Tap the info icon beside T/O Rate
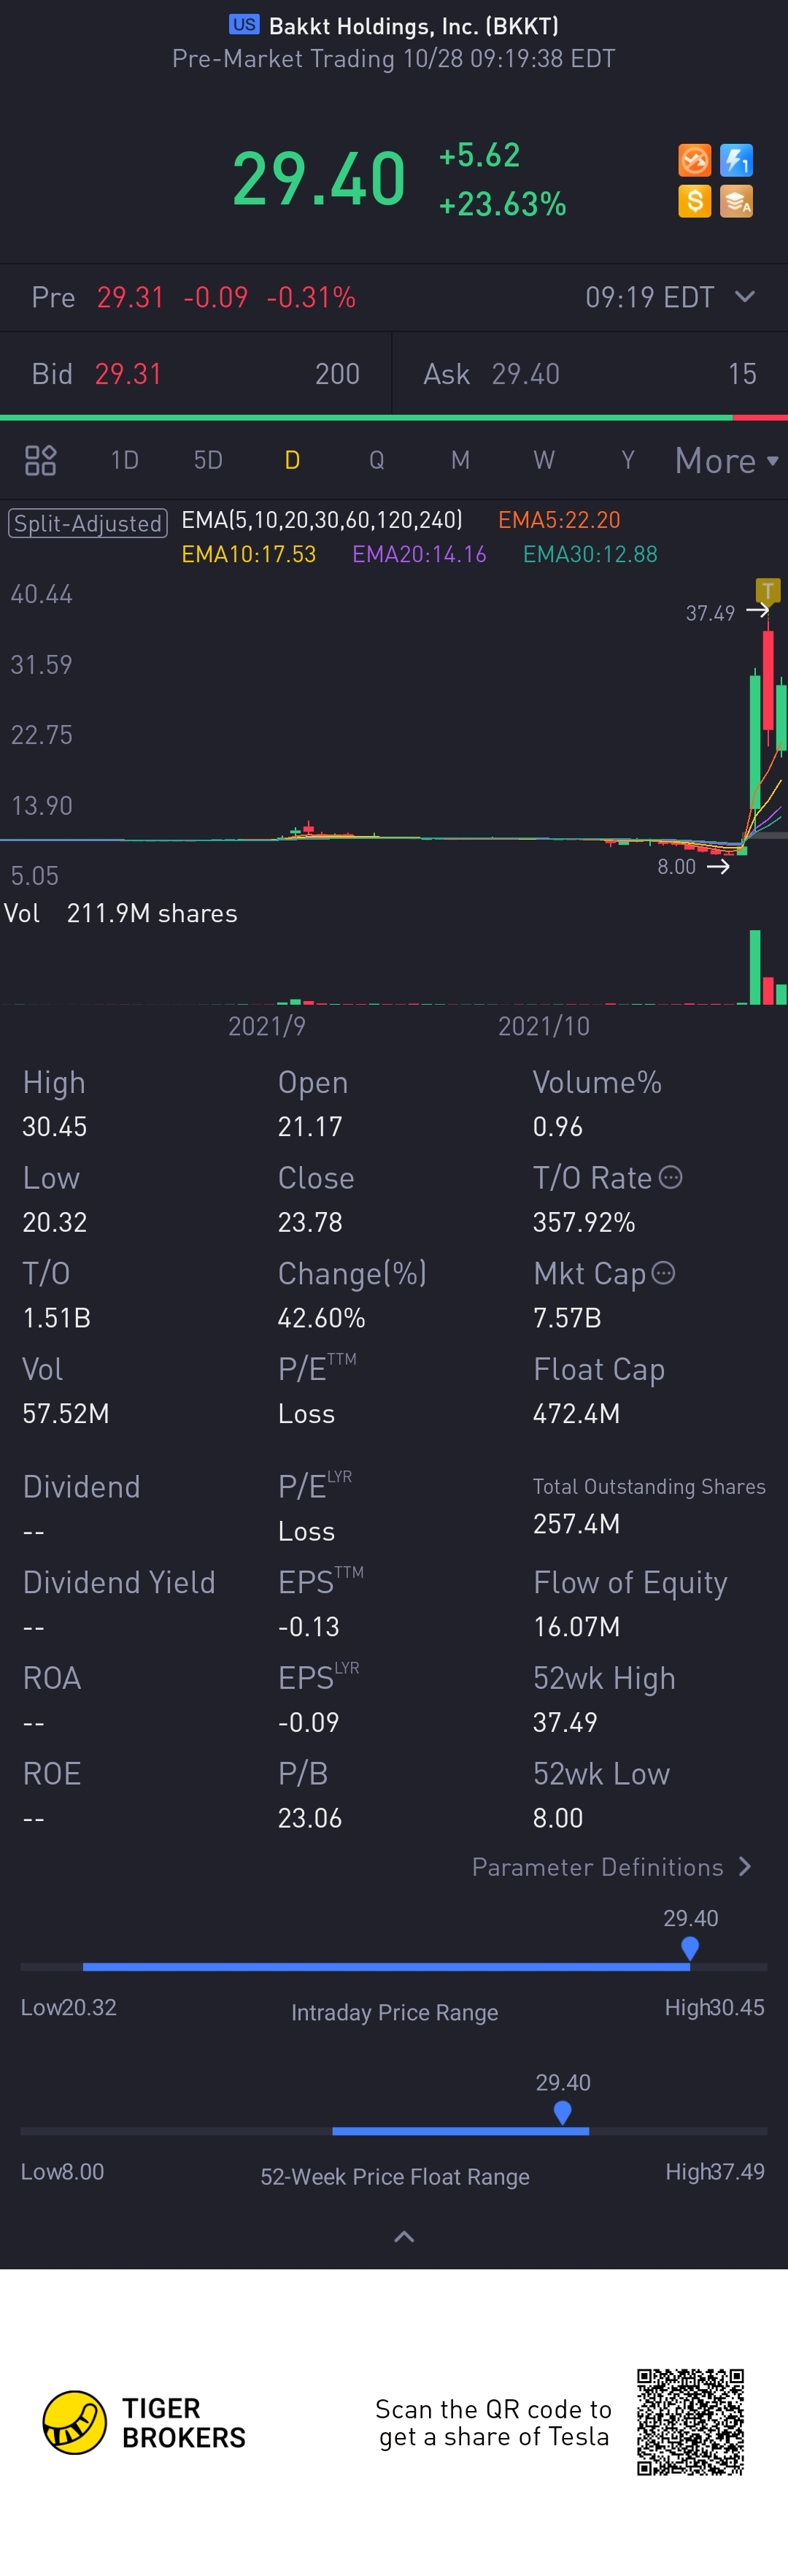788x2576 pixels. [671, 1177]
